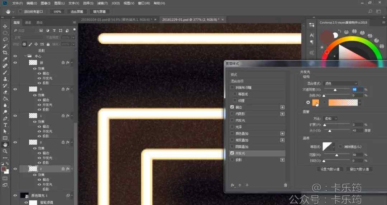This screenshot has height=205, width=387.
Task: Hide the 颜色填充 1 layer eye icon
Action: tap(15, 195)
